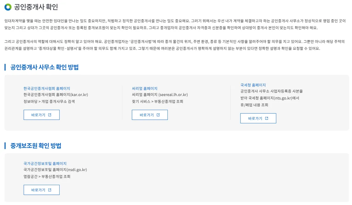
Task: Select the 국세청 홈페이지 title link
Action: point(253,85)
